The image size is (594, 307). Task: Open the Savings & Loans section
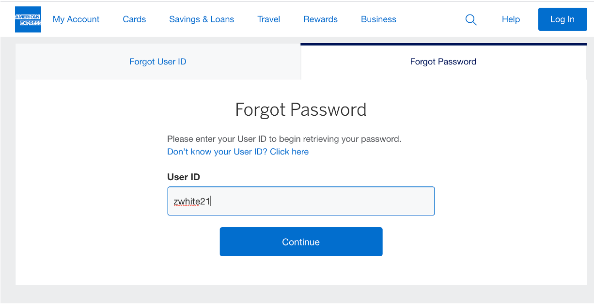pyautogui.click(x=201, y=19)
